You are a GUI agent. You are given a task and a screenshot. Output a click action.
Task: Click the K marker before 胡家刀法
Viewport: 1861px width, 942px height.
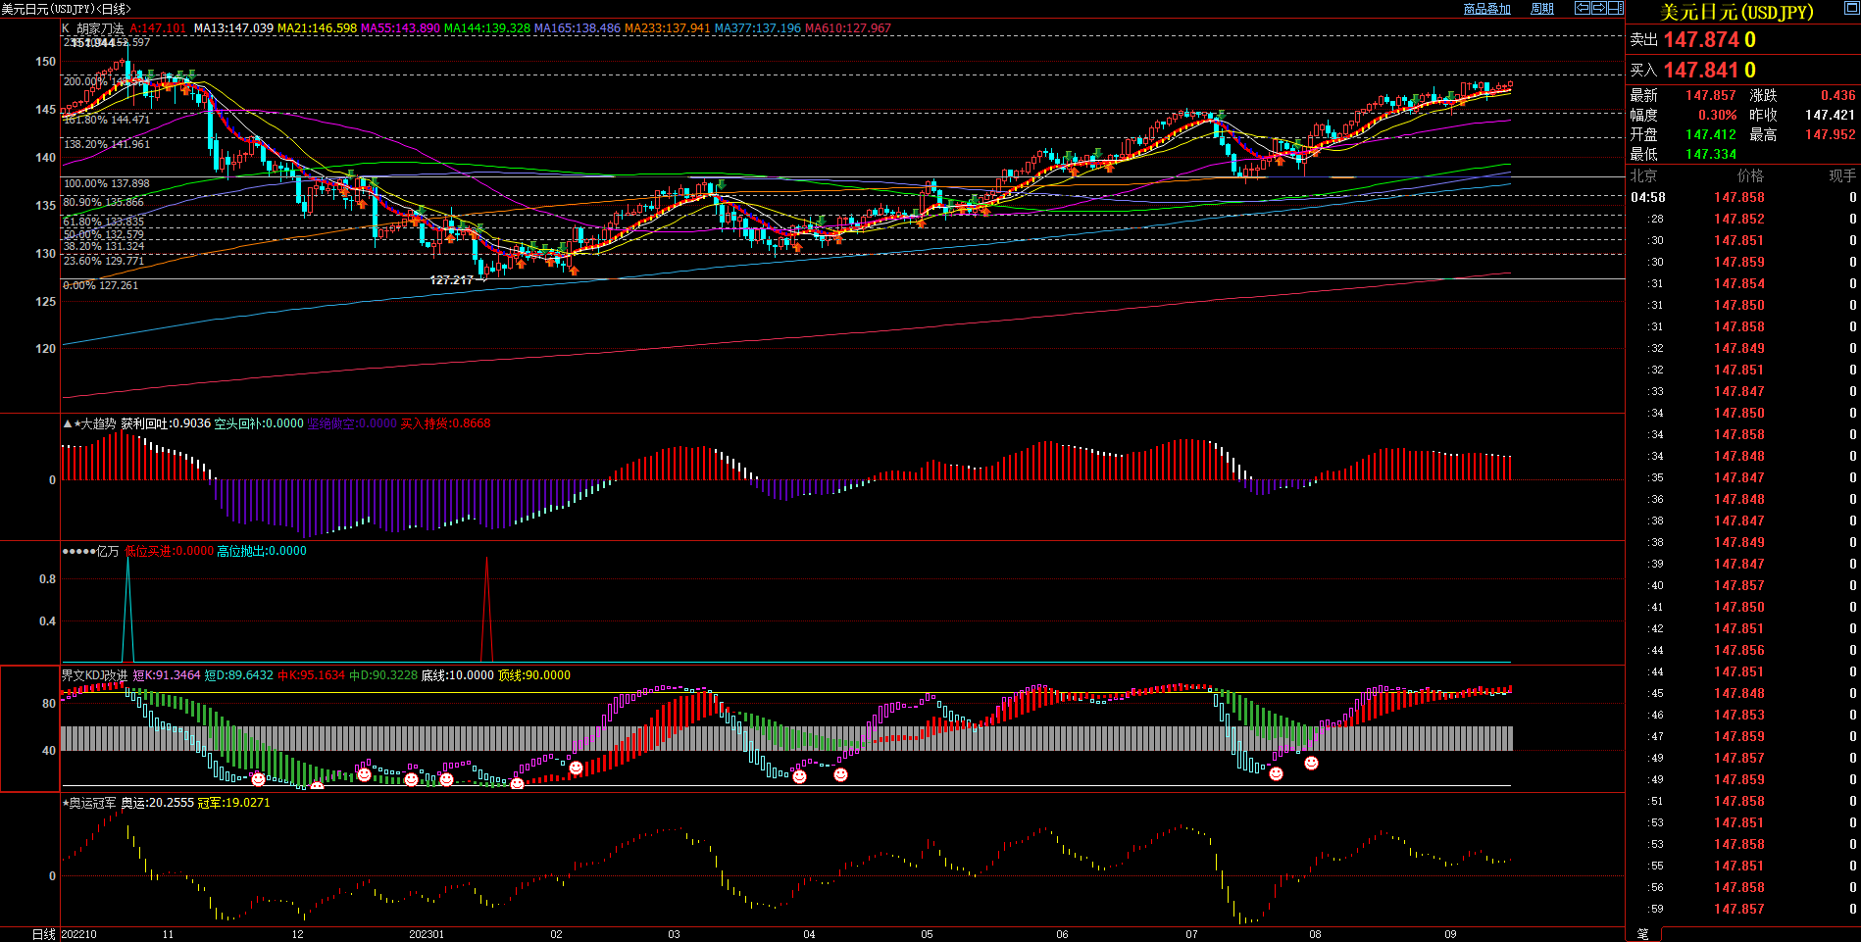tap(66, 28)
